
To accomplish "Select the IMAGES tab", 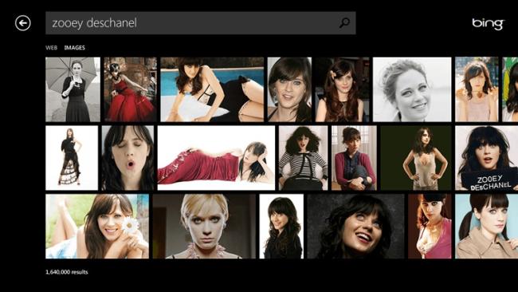I will (74, 48).
